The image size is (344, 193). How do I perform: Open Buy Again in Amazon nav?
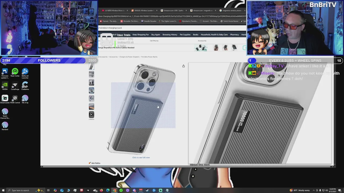156,35
